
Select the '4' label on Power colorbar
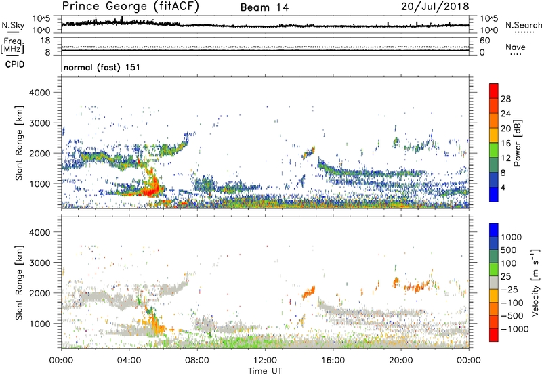(x=503, y=187)
